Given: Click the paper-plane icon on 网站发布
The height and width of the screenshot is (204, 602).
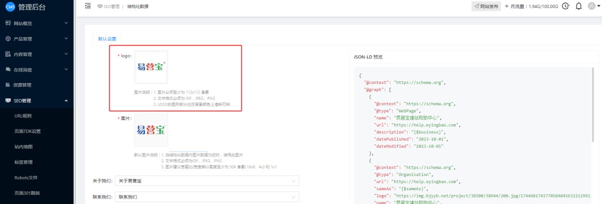Looking at the screenshot, I should (477, 6).
